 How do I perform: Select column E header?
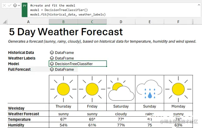tap(150, 22)
